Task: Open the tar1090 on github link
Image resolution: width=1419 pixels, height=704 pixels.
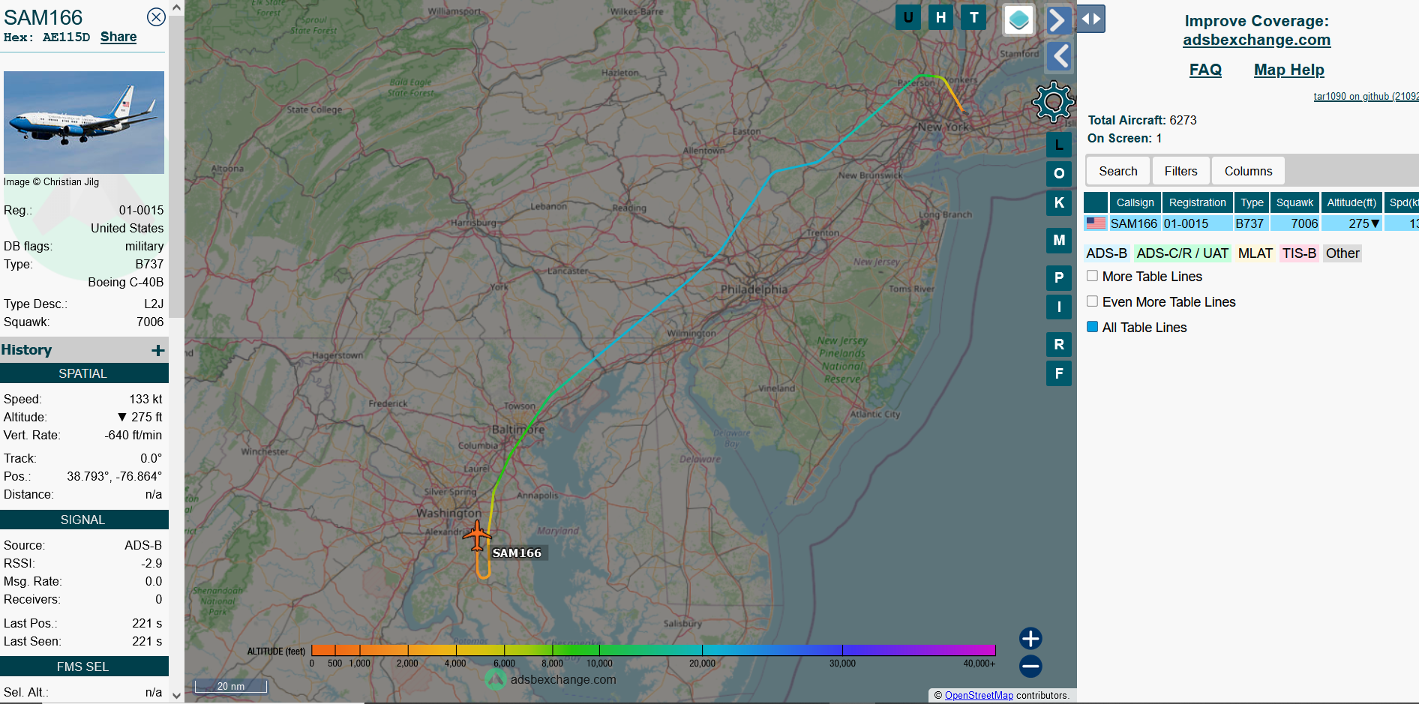Action: pyautogui.click(x=1366, y=96)
